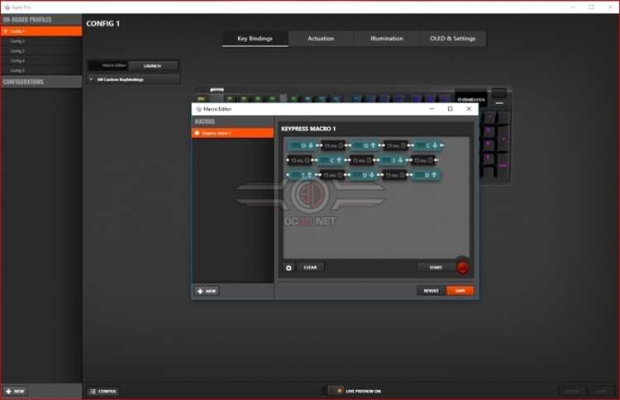This screenshot has height=400, width=620.
Task: Close the Macro Editor window
Action: pos(469,109)
